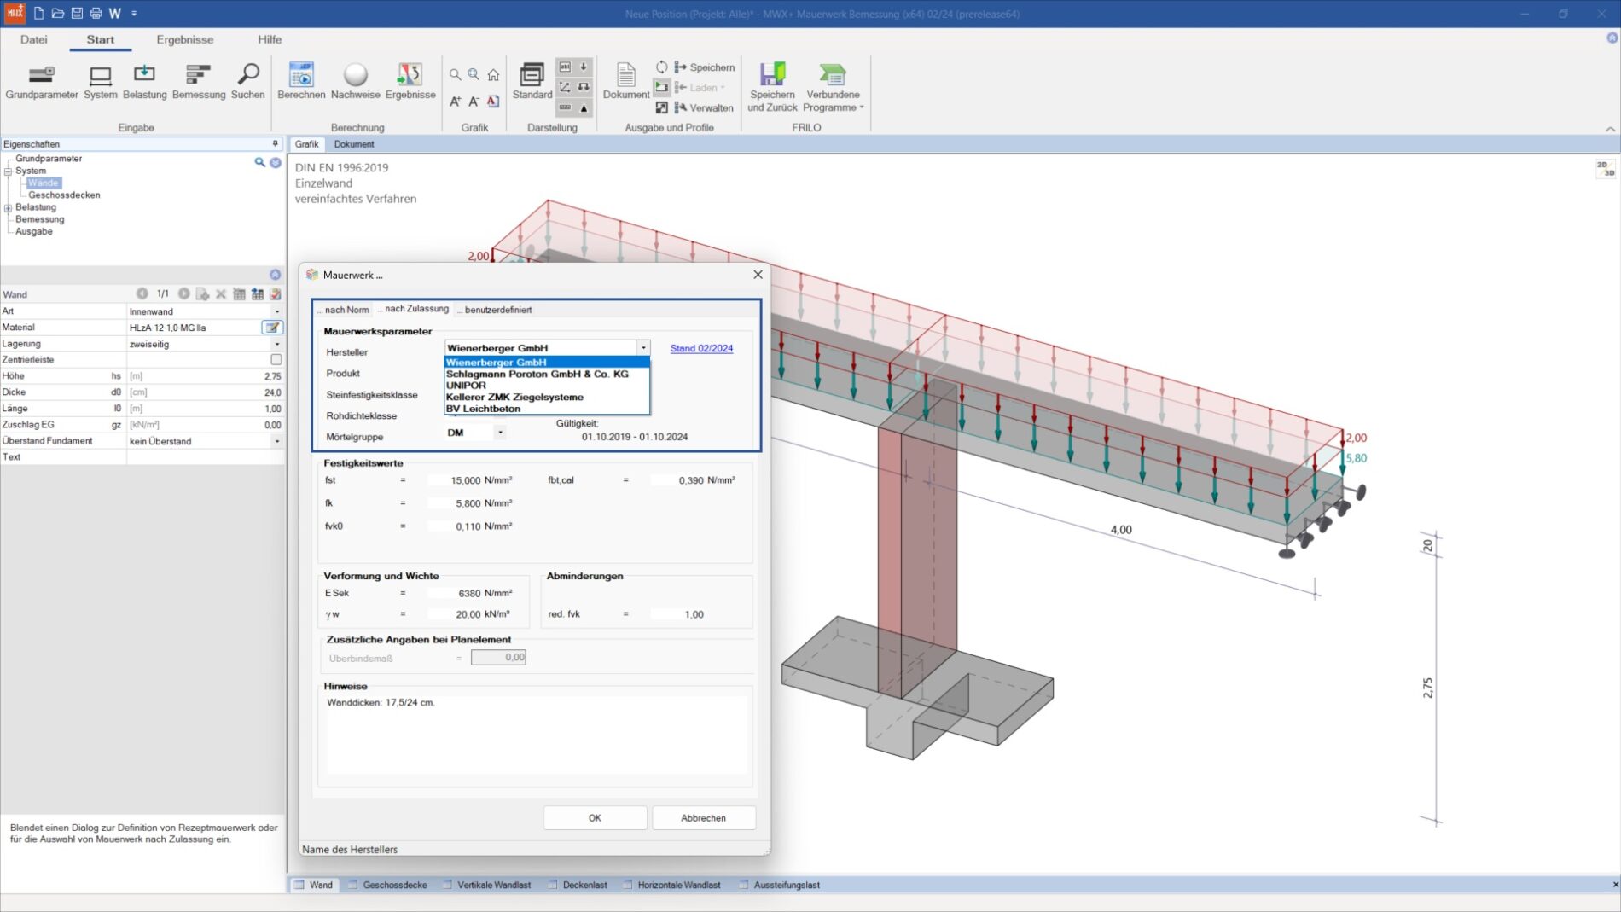The height and width of the screenshot is (912, 1621).
Task: Open the Horizontale Wandlast bottom tab
Action: 671,885
